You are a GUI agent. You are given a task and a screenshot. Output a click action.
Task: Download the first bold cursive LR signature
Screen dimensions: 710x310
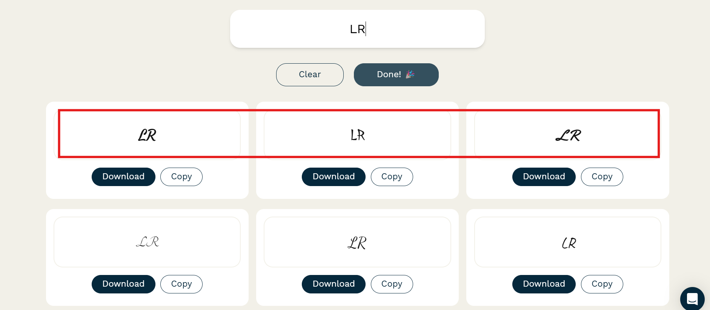pos(123,177)
